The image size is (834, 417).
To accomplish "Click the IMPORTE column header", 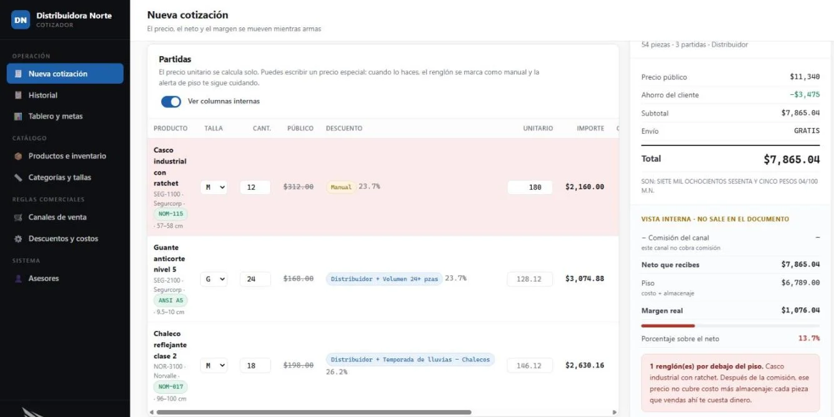I will click(x=590, y=129).
